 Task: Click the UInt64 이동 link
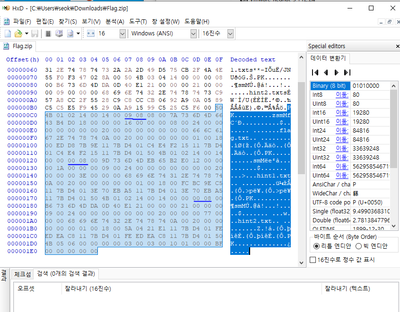342,176
